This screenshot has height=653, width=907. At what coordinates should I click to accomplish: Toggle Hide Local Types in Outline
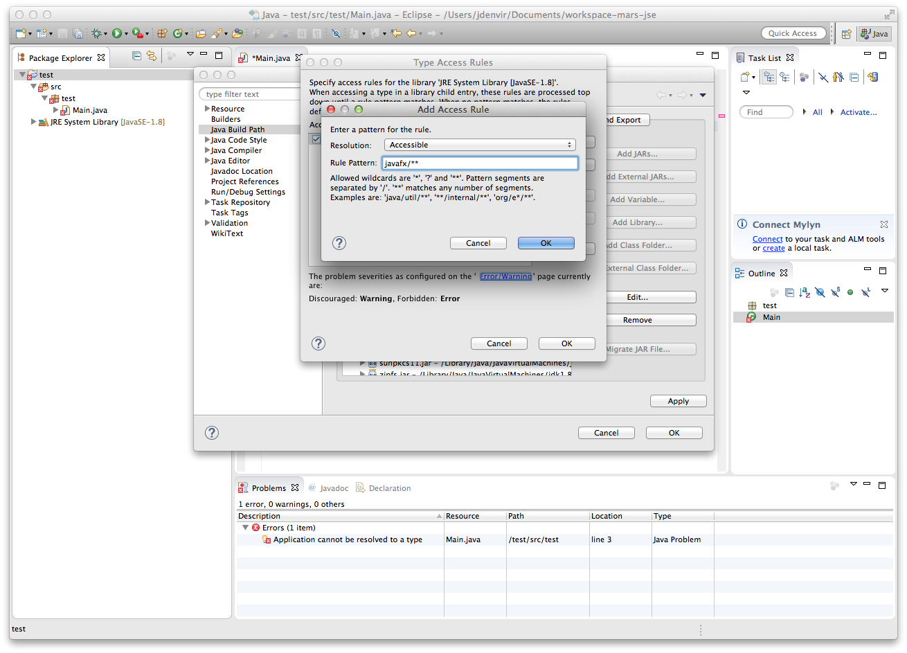tap(866, 292)
